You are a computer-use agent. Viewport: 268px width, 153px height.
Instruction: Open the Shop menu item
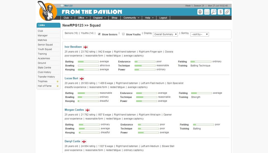(x=114, y=18)
